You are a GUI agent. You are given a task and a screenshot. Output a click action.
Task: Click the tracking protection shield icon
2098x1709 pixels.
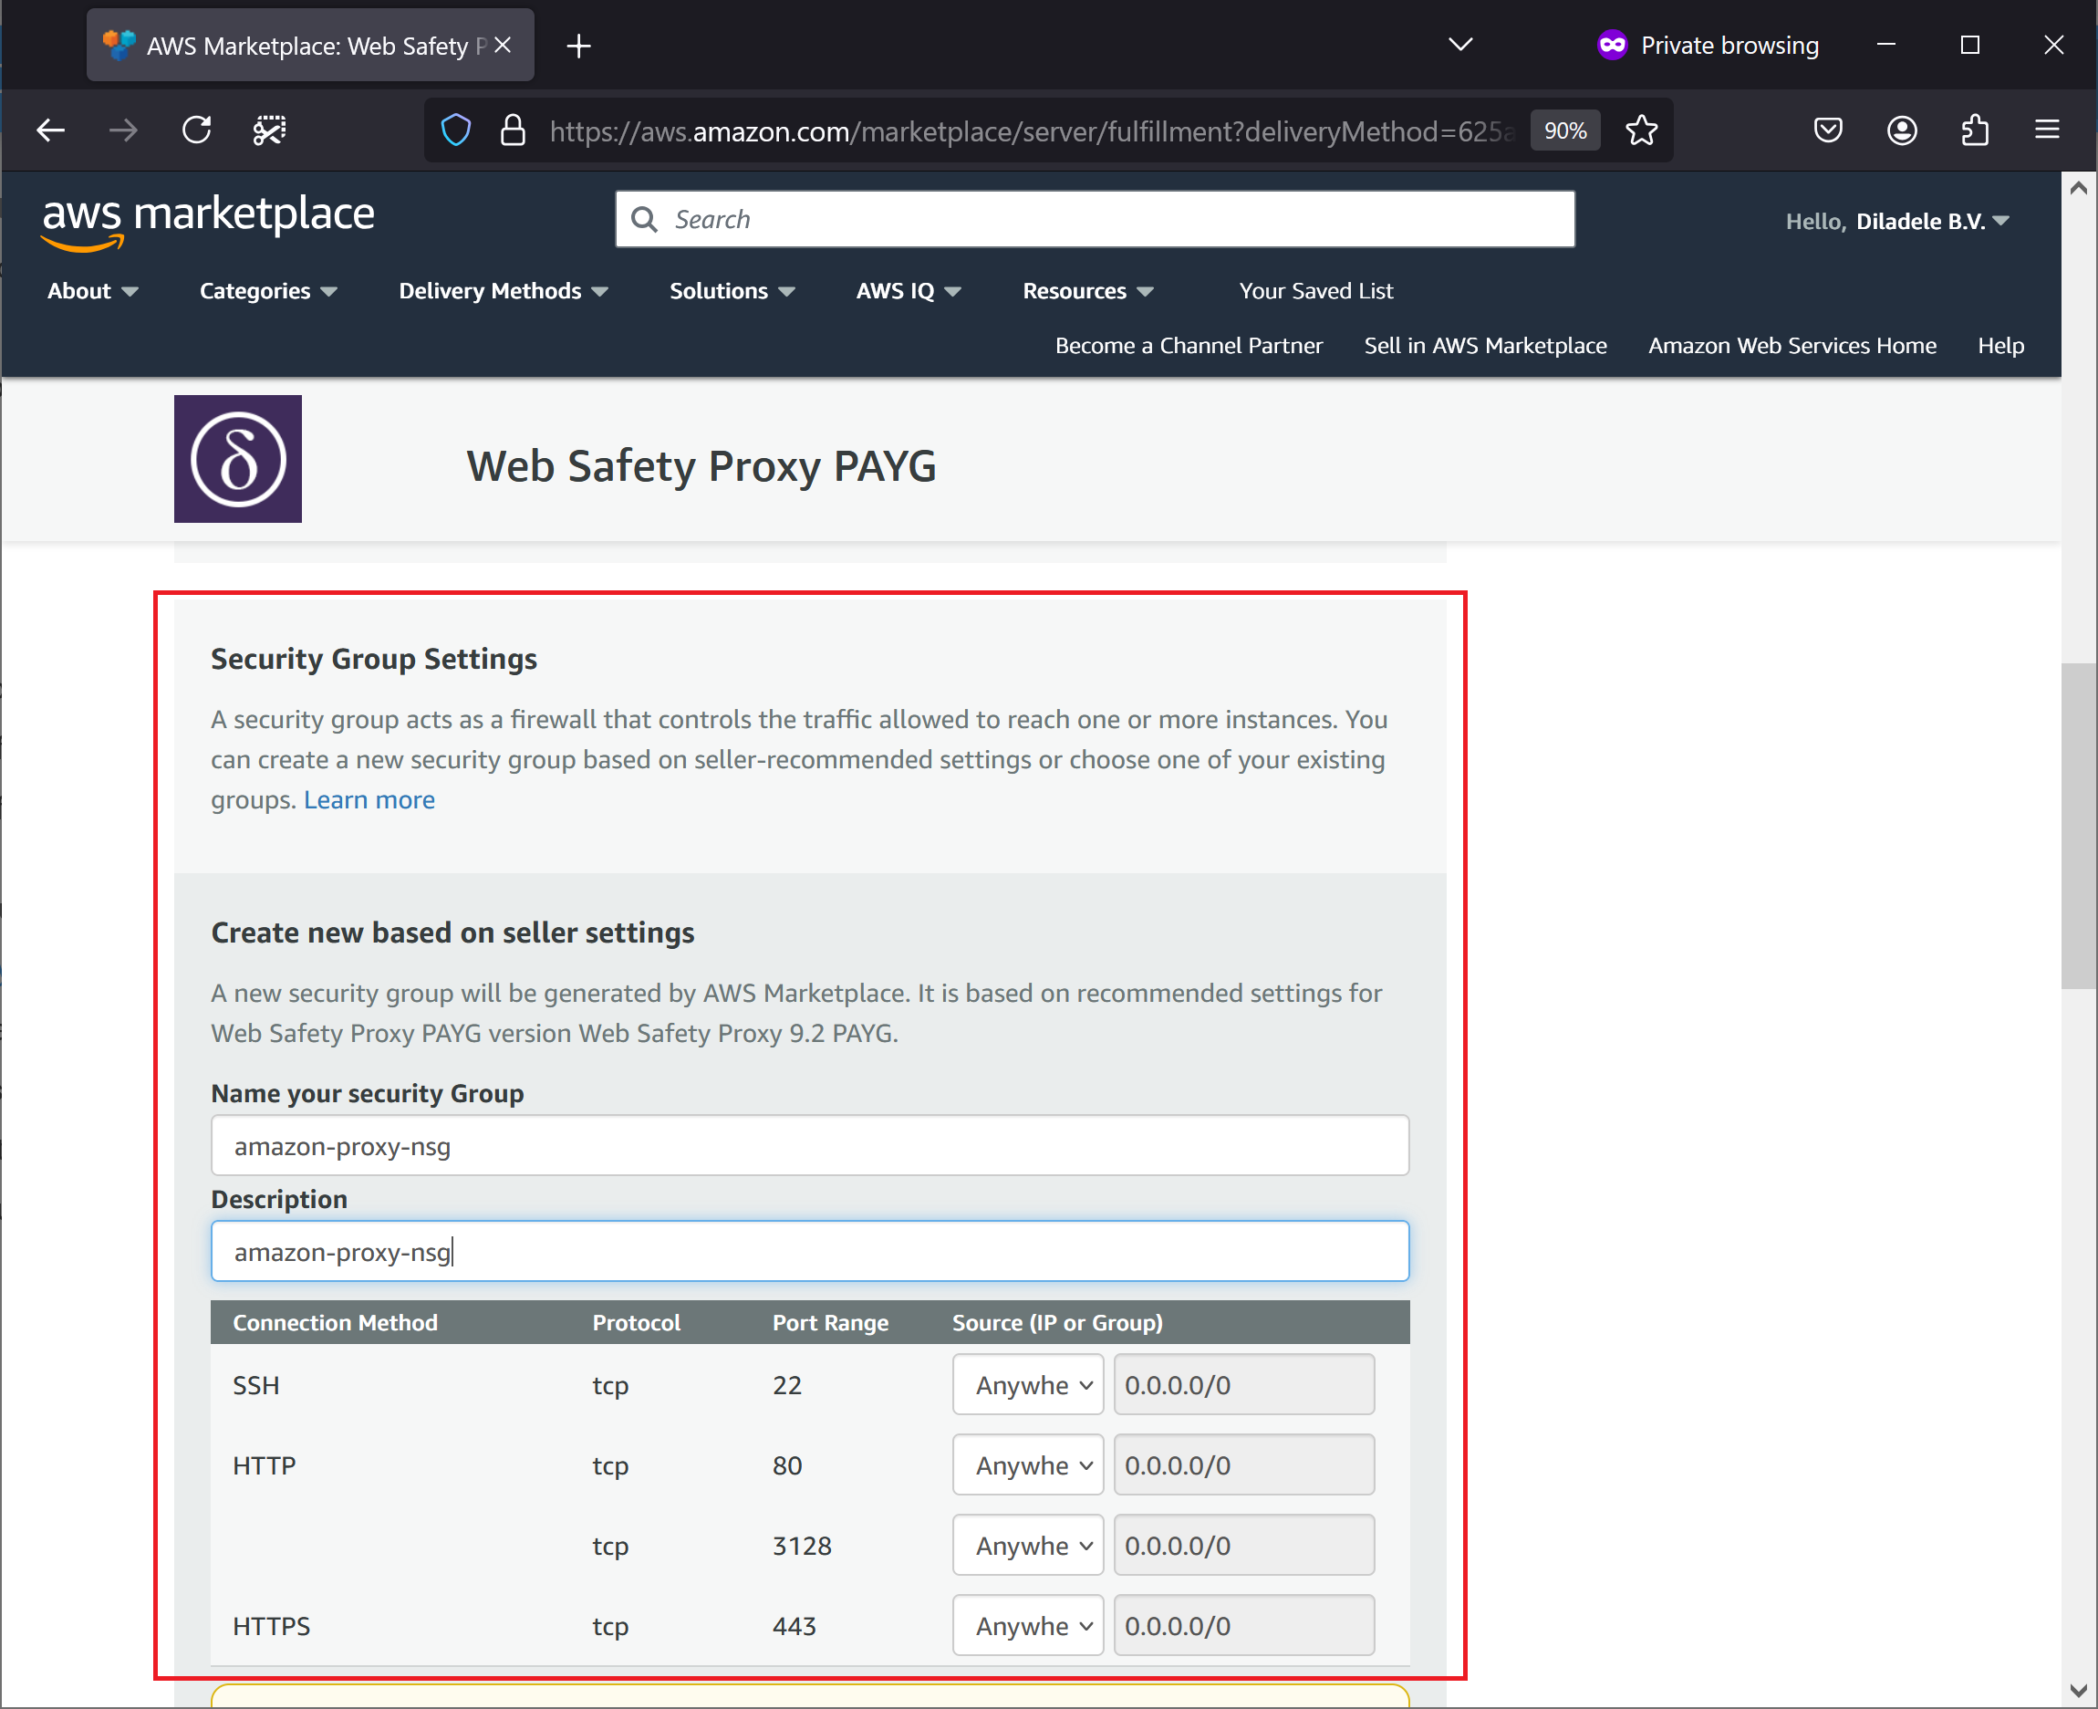tap(455, 130)
